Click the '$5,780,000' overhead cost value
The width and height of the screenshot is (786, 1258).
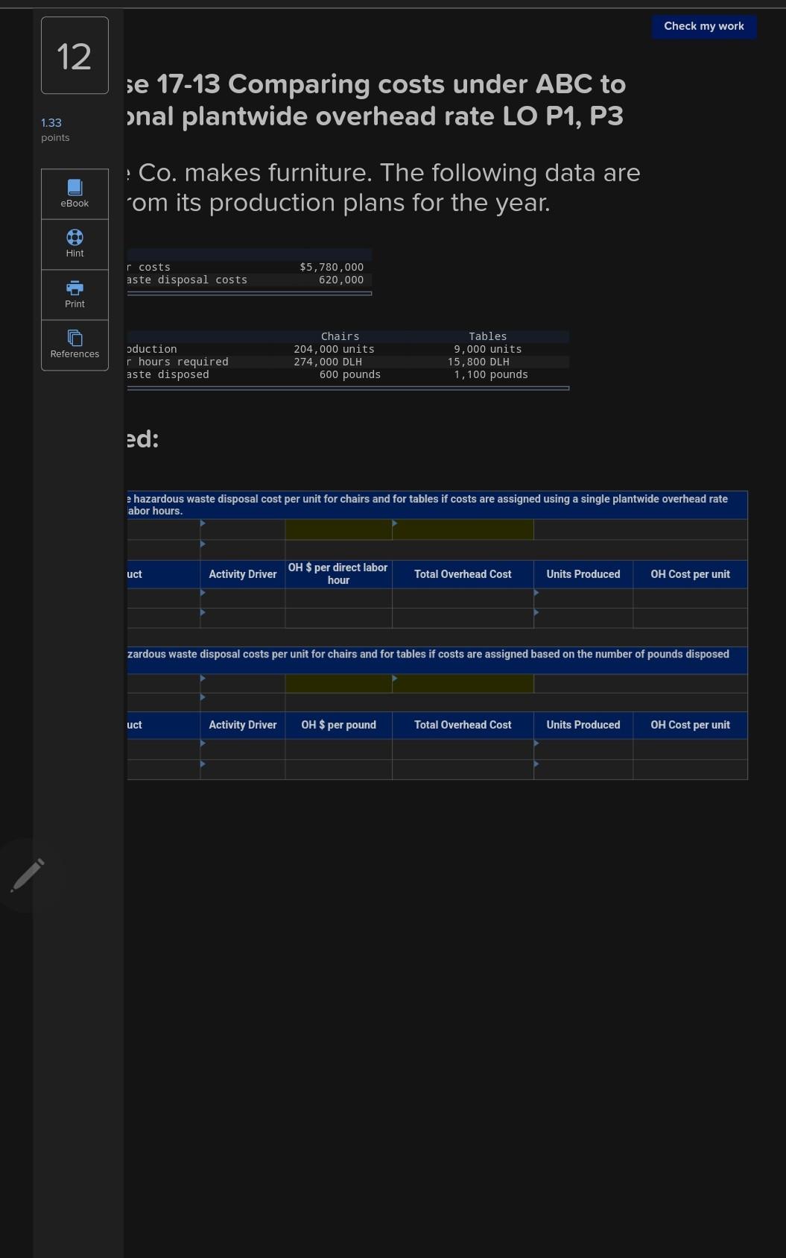click(x=332, y=267)
